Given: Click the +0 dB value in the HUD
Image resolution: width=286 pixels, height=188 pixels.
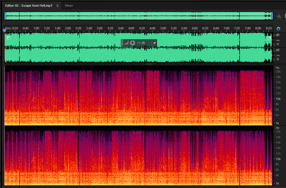Looking at the screenshot, I should click(x=141, y=43).
